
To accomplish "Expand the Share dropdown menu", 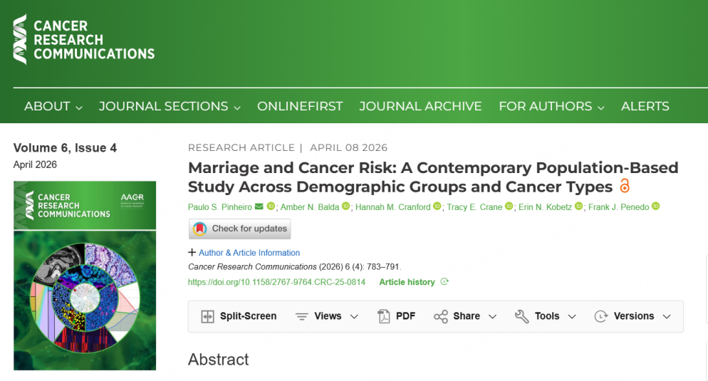I will [465, 317].
